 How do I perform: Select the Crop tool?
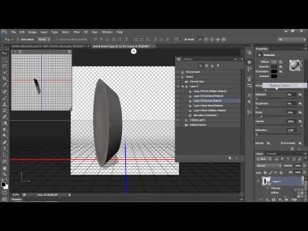(x=4, y=78)
